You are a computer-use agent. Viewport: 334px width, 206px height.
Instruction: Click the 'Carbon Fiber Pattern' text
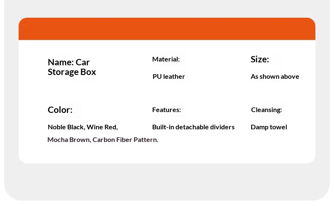(x=125, y=140)
